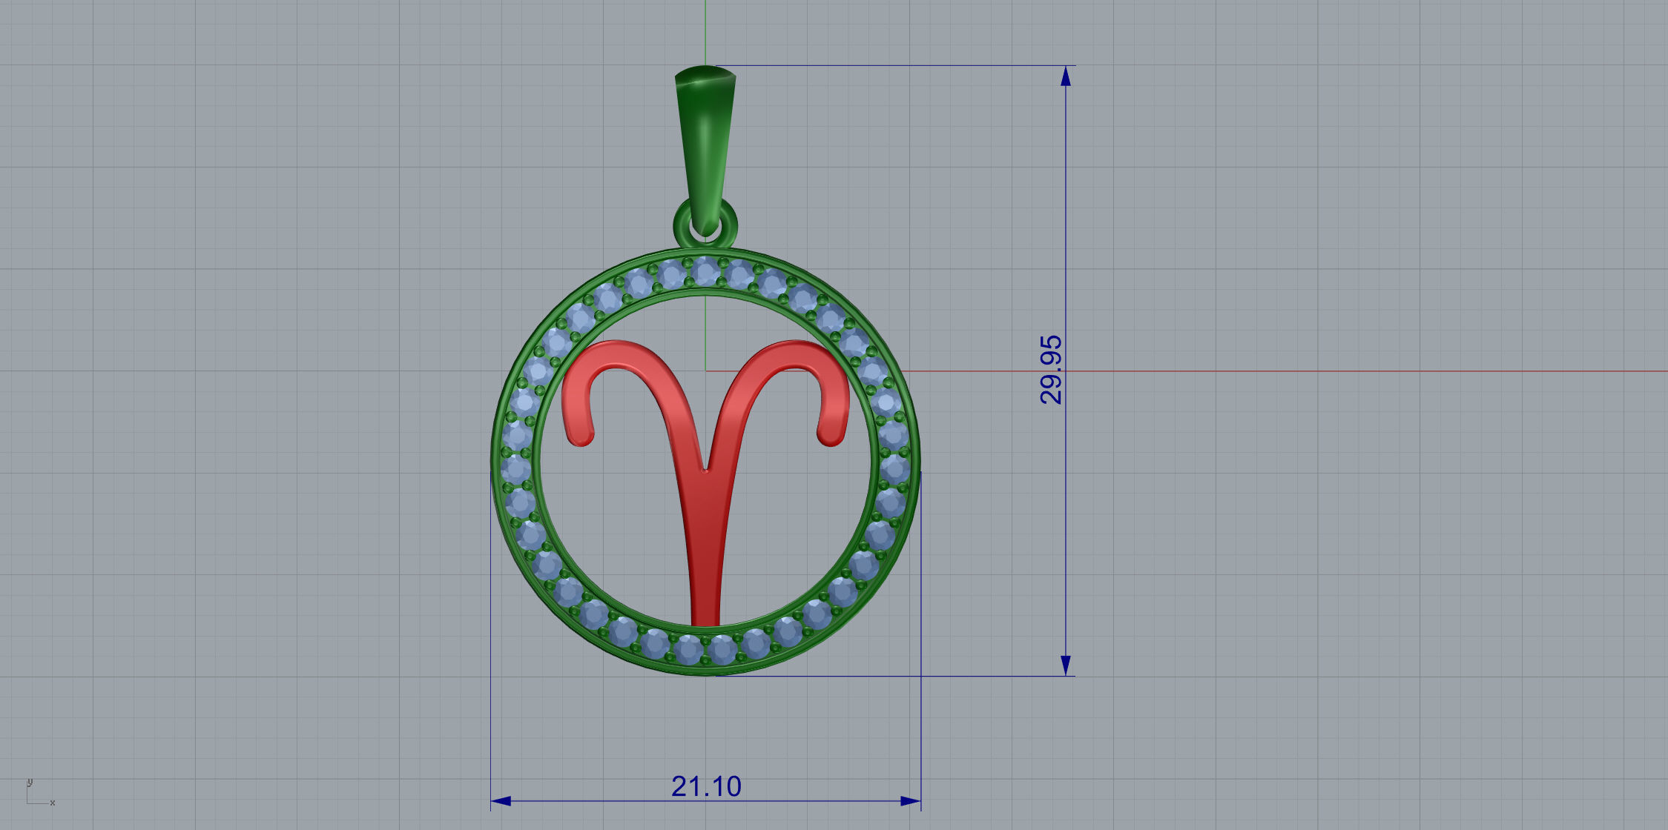Click the rightmost blue gemstone in ring
This screenshot has height=830, width=1668.
(x=895, y=469)
